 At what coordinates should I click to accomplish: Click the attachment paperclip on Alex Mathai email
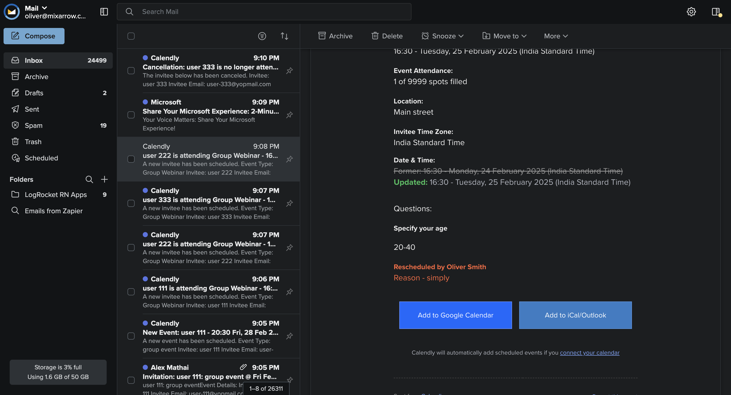click(x=243, y=367)
